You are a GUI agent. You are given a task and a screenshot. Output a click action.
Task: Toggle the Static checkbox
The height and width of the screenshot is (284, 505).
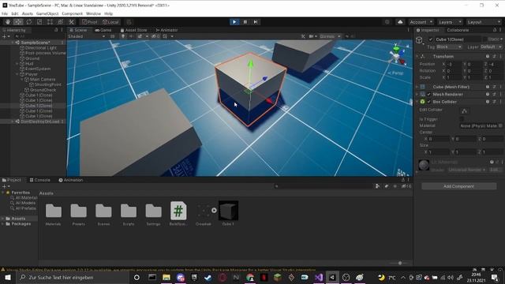tap(484, 39)
